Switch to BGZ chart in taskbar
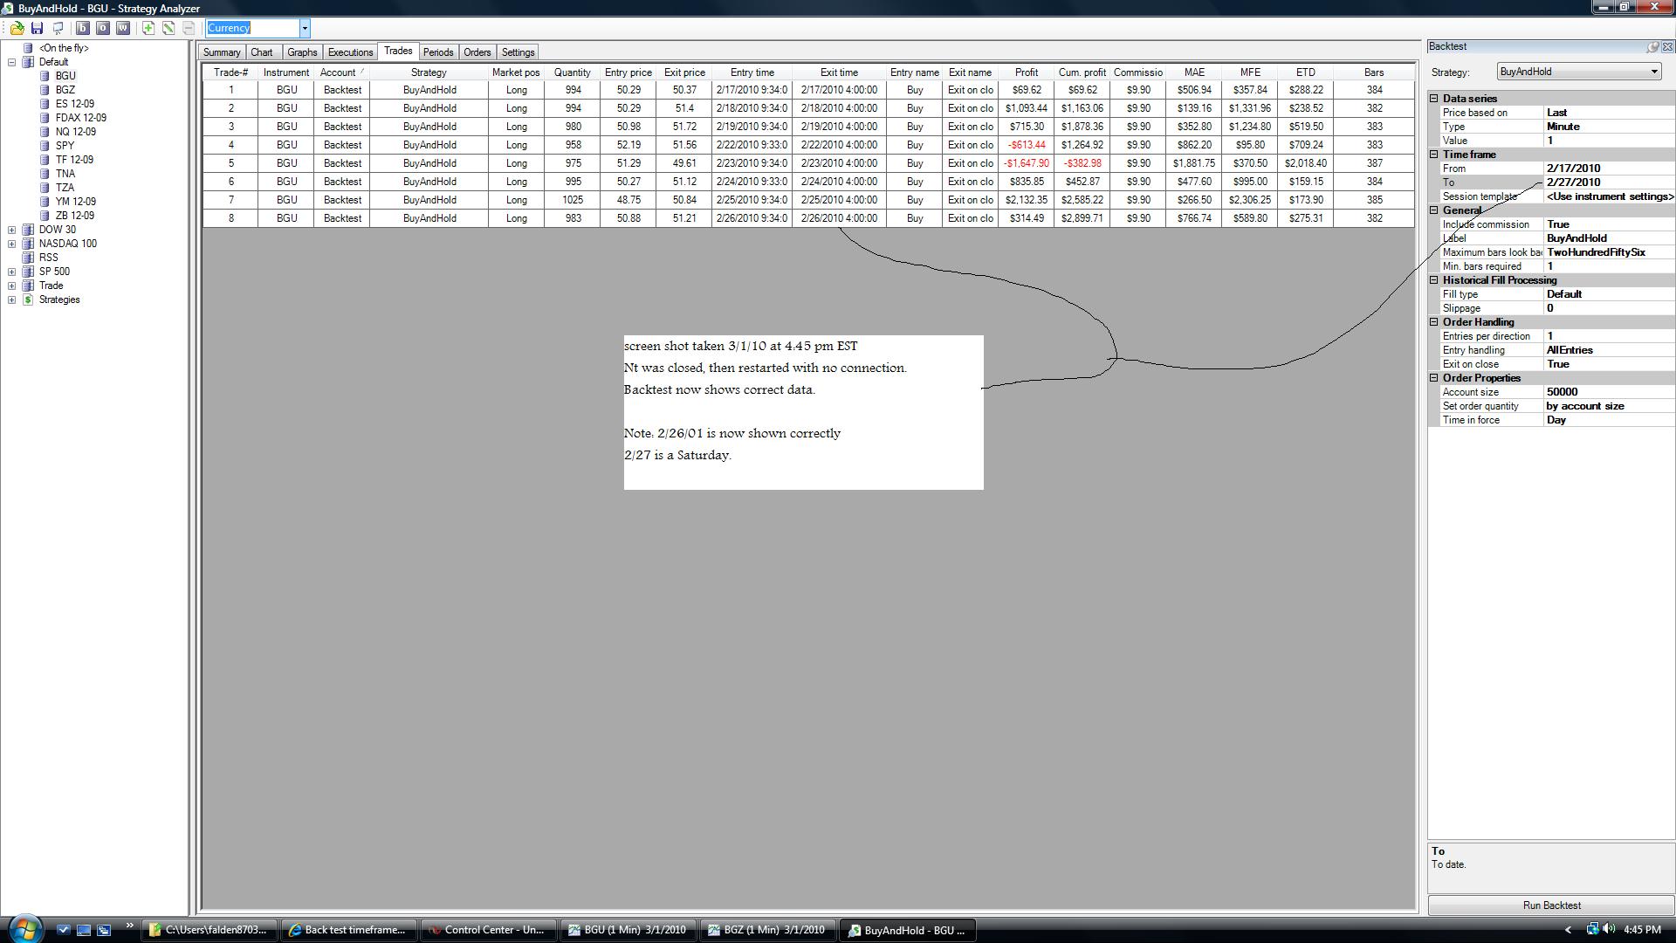Screen dimensions: 1676x943 click(x=766, y=930)
